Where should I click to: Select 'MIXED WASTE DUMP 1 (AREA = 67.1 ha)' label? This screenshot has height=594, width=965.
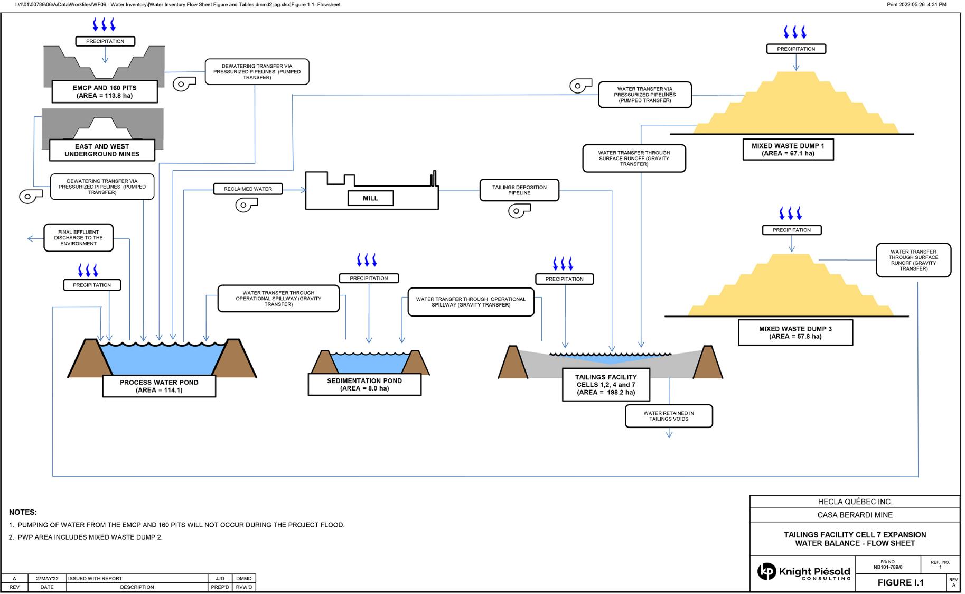[x=788, y=150]
